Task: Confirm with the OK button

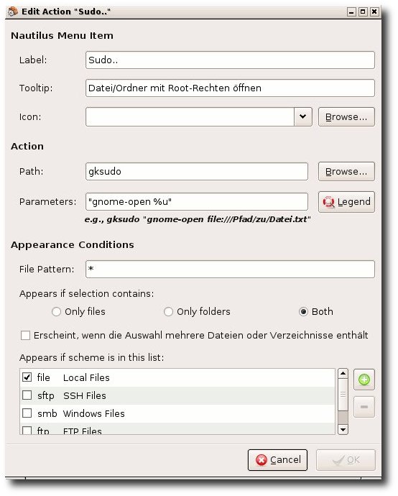Action: (346, 460)
